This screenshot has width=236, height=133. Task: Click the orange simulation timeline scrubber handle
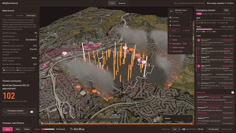(192, 124)
